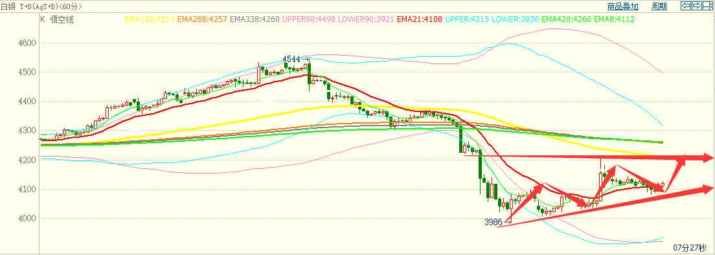Image resolution: width=715 pixels, height=255 pixels.
Task: Select the EMA120:4210 indicator label
Action: coord(150,19)
